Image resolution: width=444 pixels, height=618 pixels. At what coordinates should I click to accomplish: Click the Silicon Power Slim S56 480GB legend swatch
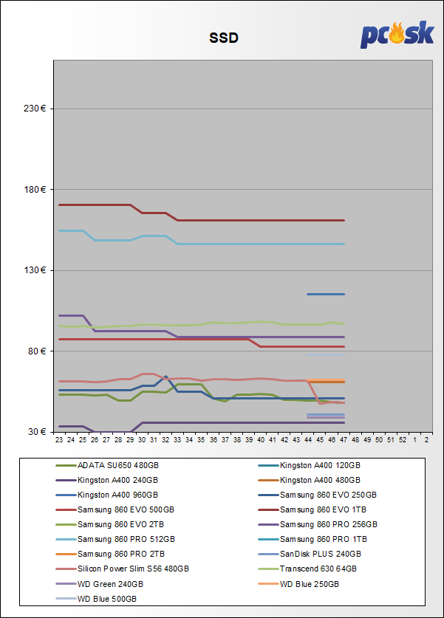[65, 569]
